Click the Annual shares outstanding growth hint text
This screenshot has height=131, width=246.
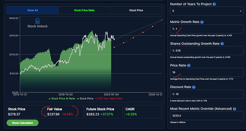pos(200,57)
